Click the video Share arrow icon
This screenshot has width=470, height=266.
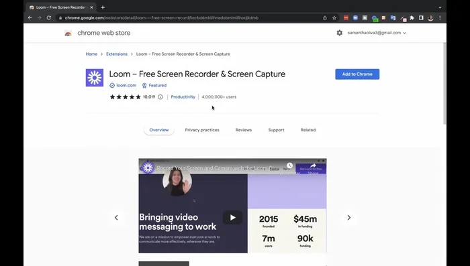(313, 166)
